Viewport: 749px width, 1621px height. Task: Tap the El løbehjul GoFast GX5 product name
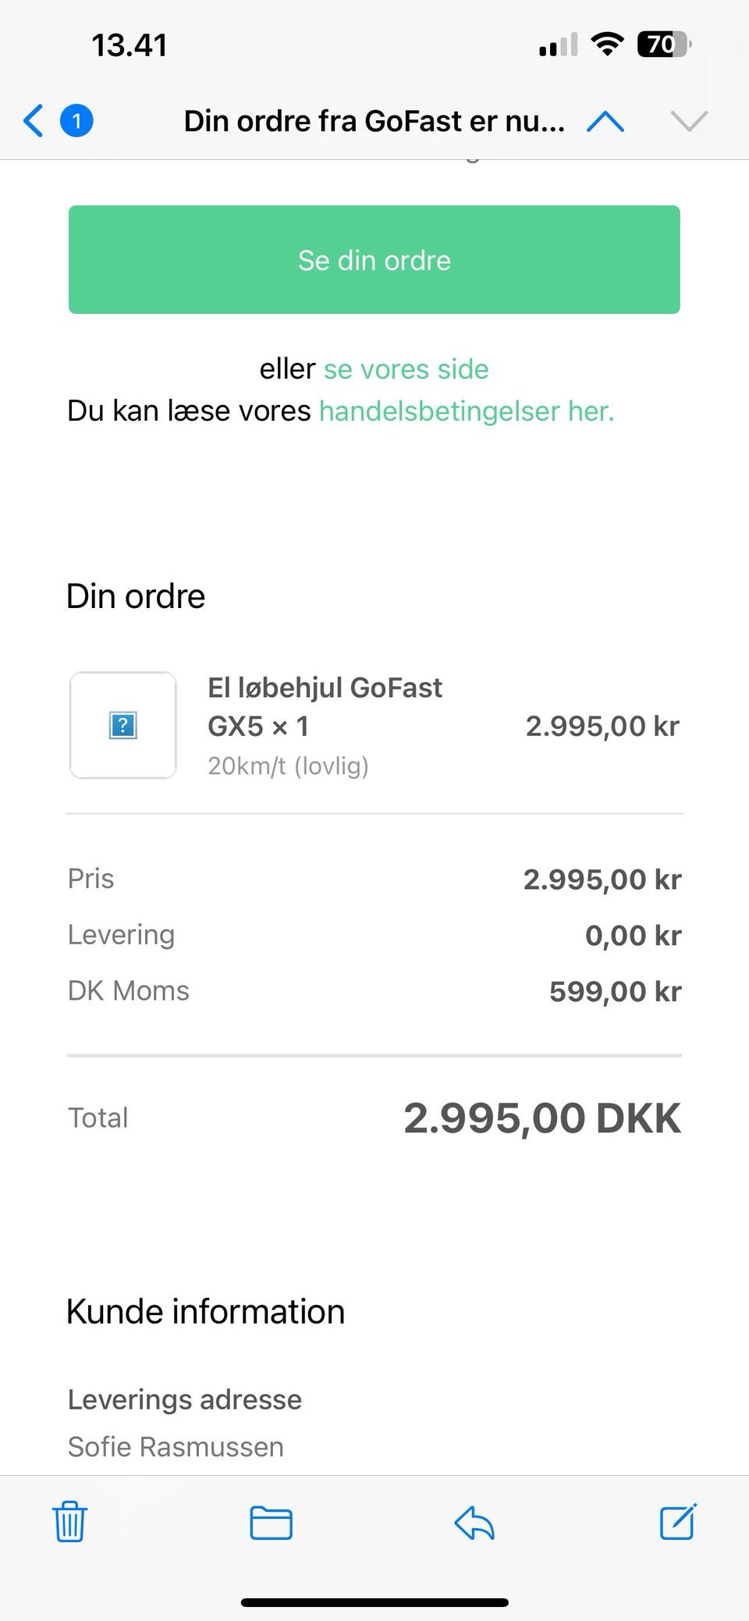(x=325, y=706)
